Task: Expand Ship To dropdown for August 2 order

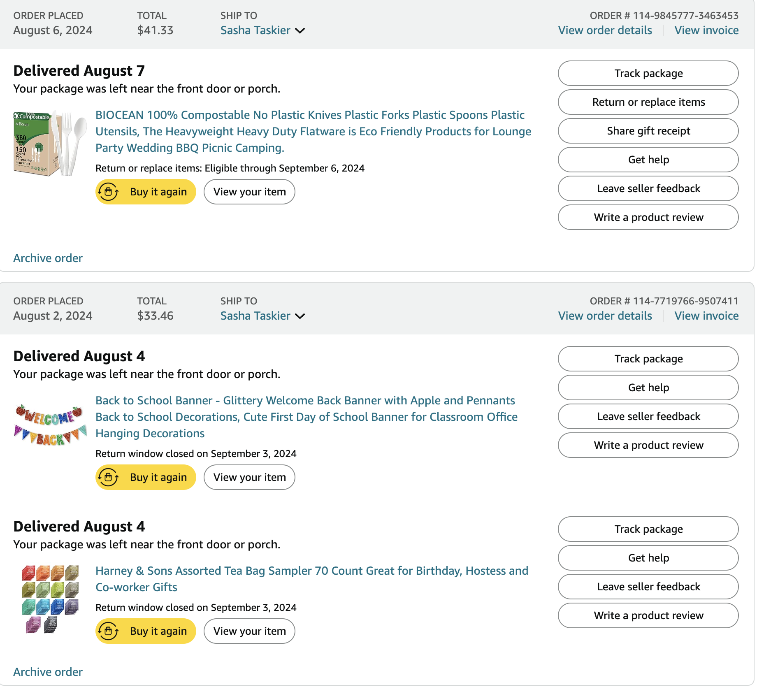Action: tap(300, 316)
